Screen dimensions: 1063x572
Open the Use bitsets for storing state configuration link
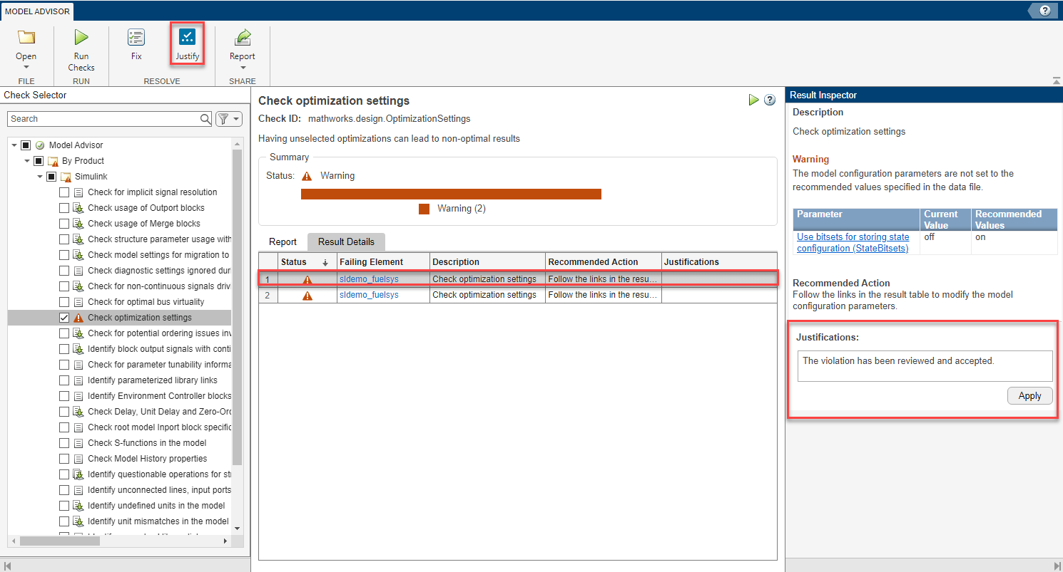(853, 243)
